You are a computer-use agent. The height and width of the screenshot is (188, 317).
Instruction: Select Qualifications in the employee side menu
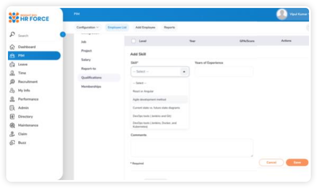coord(91,78)
